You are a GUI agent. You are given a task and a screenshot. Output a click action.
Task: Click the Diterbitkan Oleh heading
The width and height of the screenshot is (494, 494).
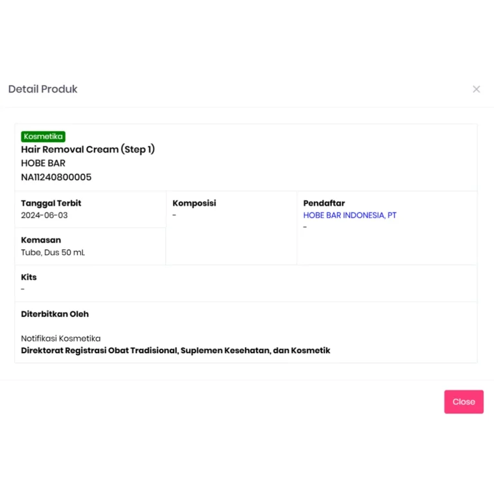(x=55, y=314)
